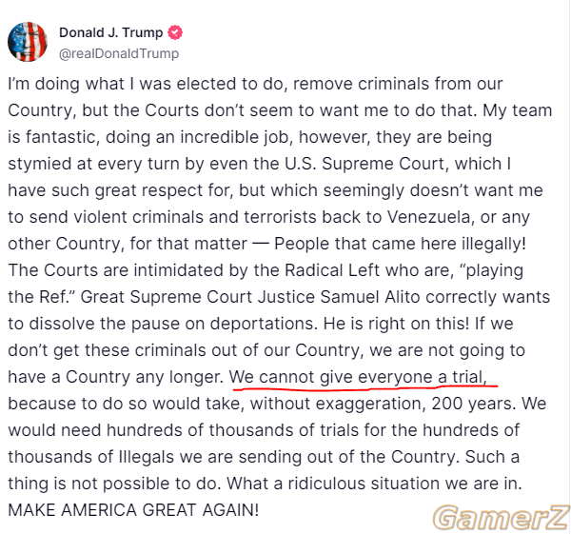Click the phrase 'What a ridiculous situation'
This screenshot has height=534, width=571.
pos(333,484)
